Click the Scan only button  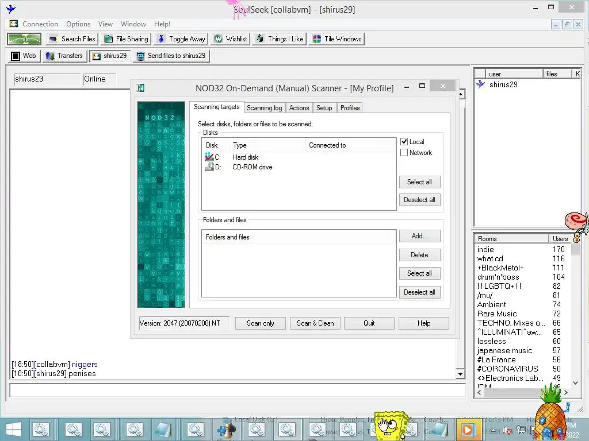click(261, 323)
